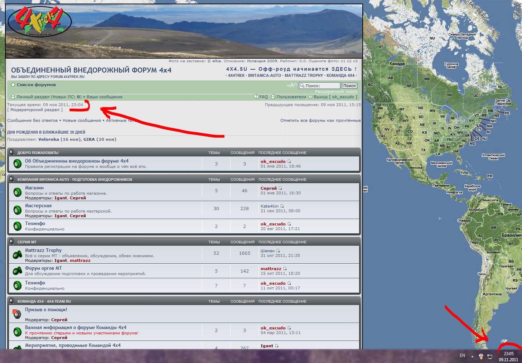This screenshot has height=363, width=522.
Task: Rate the banner photo with score 2
Action: [x=349, y=61]
